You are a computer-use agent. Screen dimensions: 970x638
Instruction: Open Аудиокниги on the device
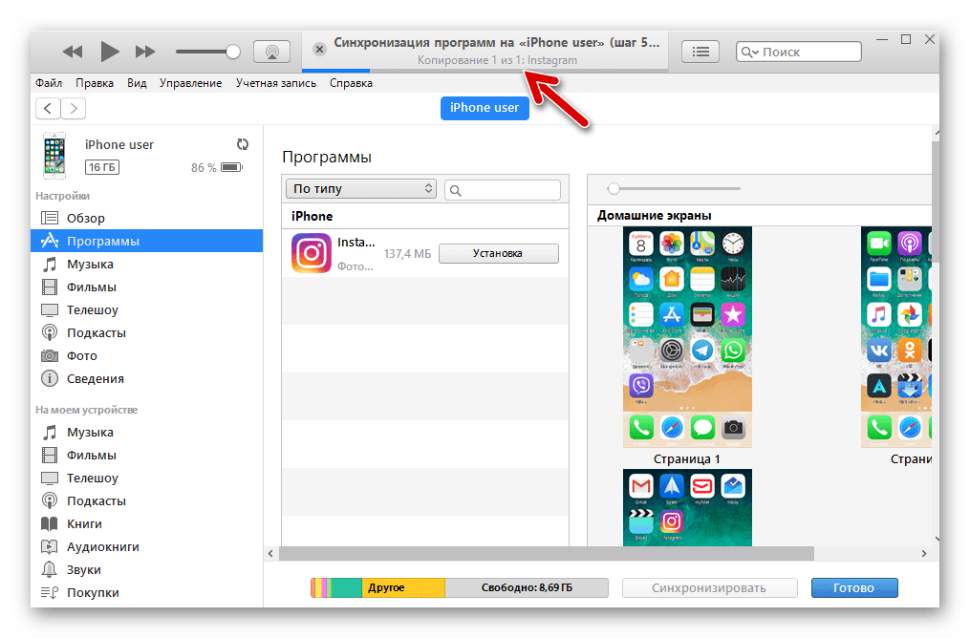click(x=146, y=546)
